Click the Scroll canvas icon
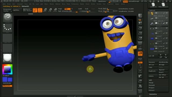The width and height of the screenshot is (172, 97). (x=140, y=23)
